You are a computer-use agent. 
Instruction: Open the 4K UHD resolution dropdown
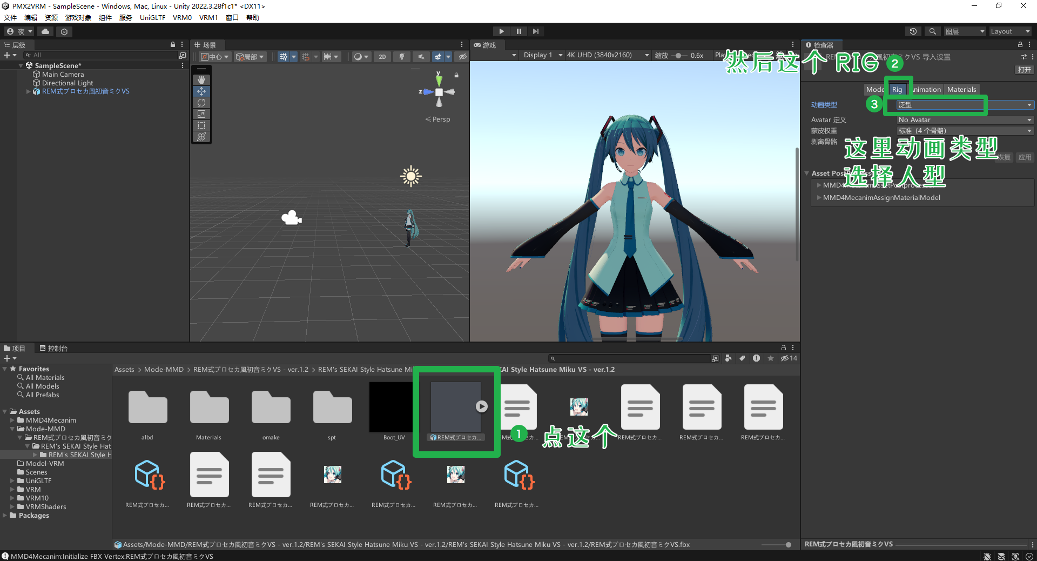coord(607,55)
